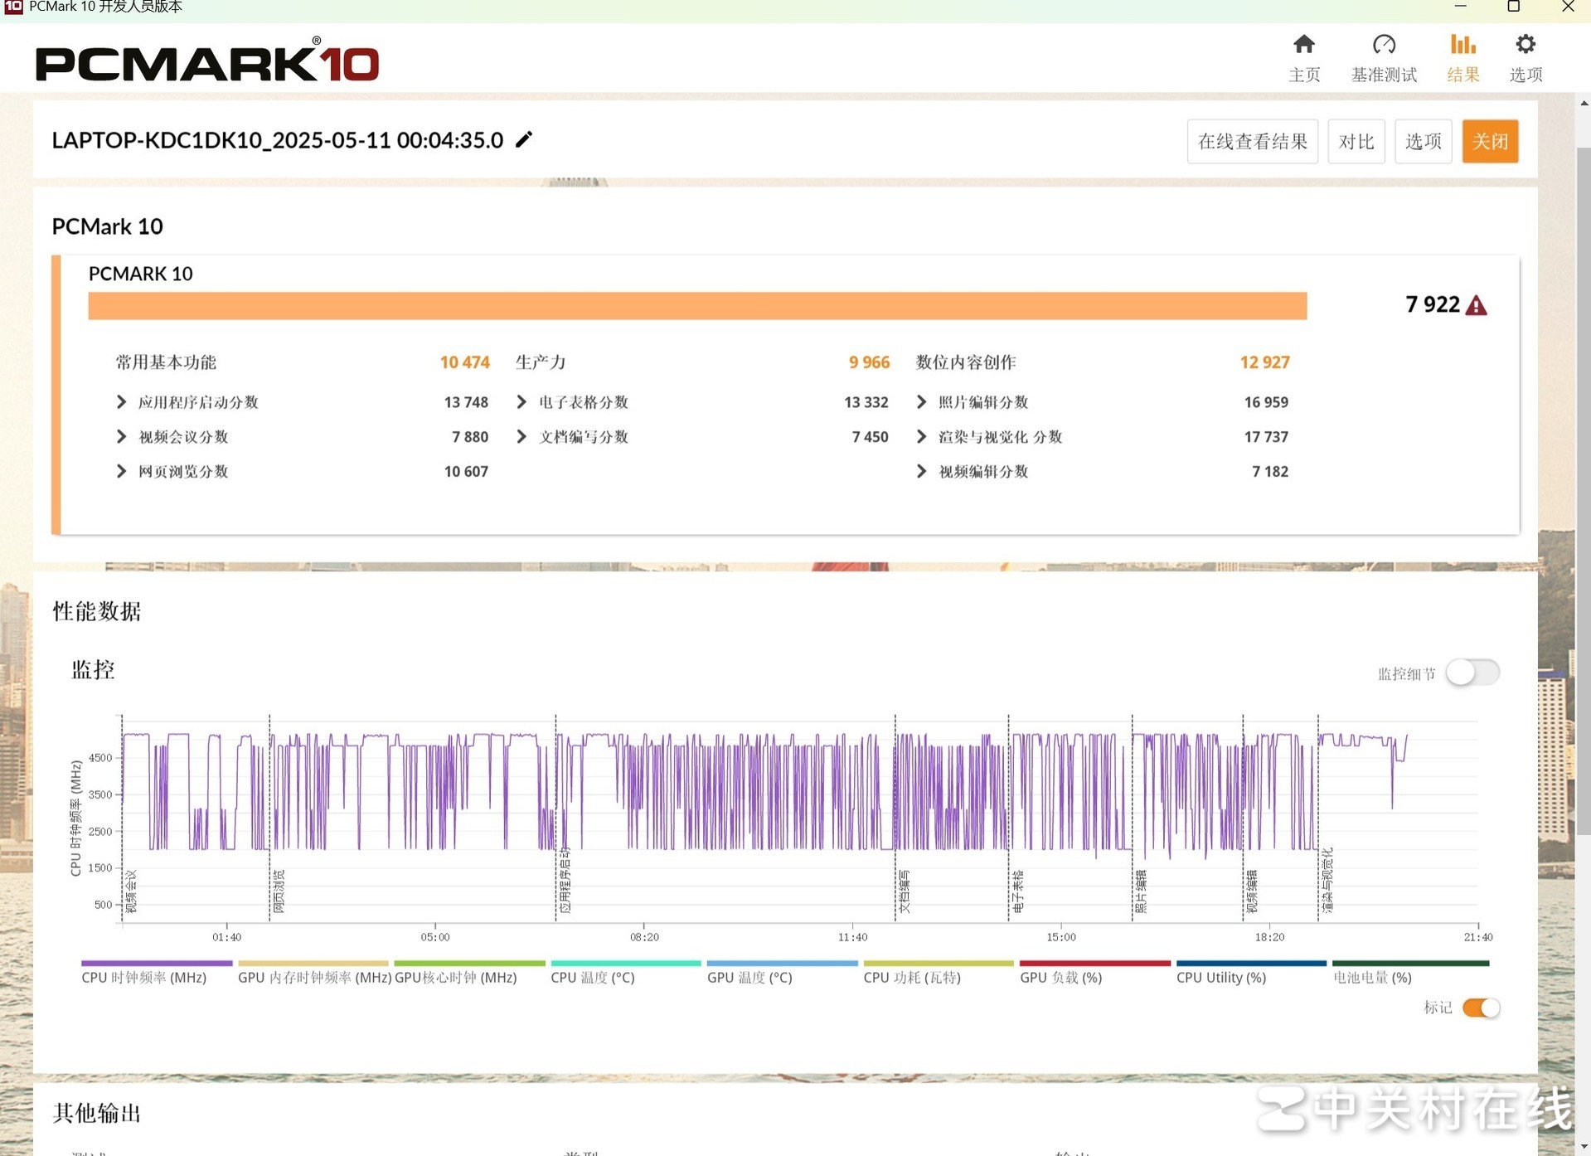Viewport: 1591px width, 1156px height.
Task: Expand 视频编辑分数 row
Action: coord(921,472)
